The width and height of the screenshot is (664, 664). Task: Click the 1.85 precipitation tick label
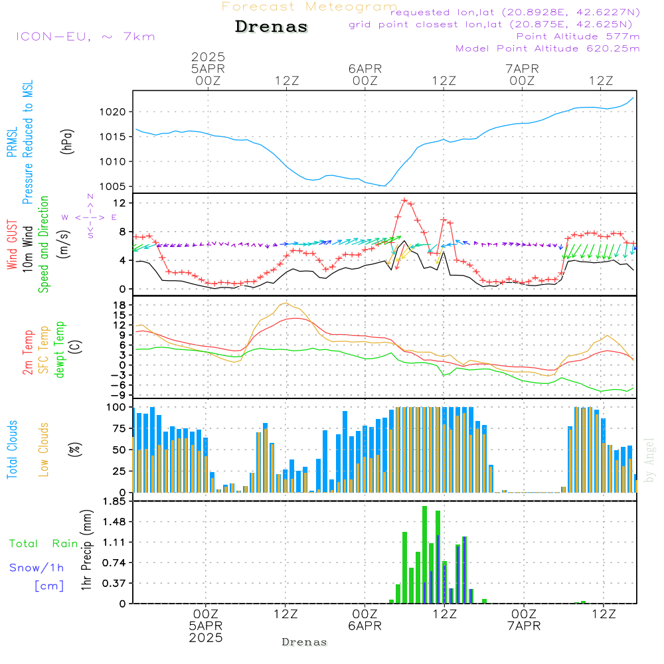click(114, 501)
